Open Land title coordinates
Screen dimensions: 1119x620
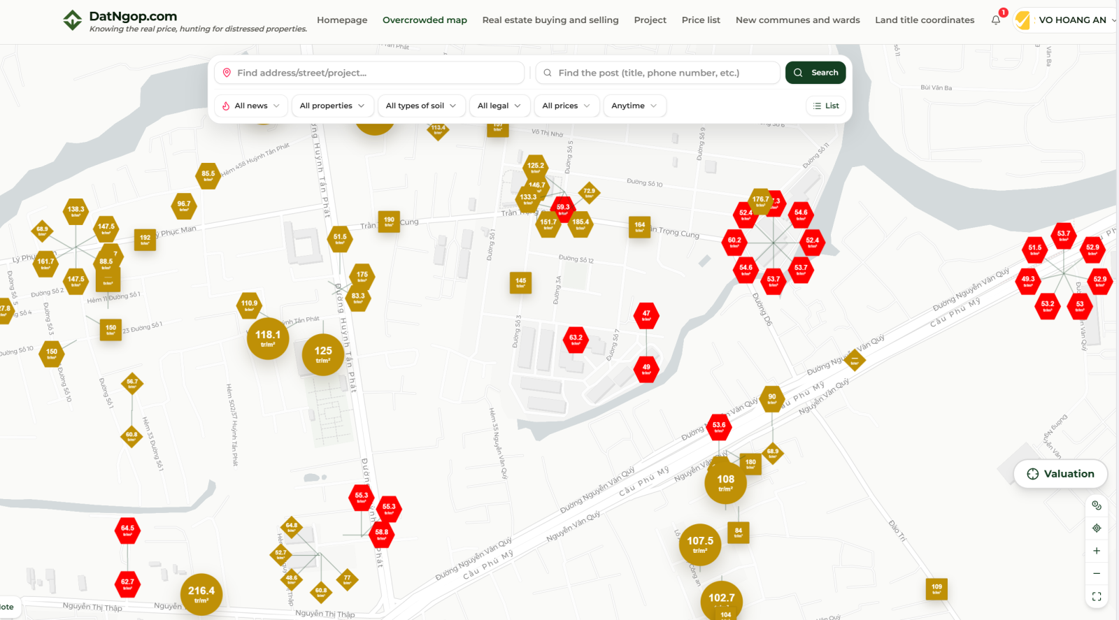925,20
